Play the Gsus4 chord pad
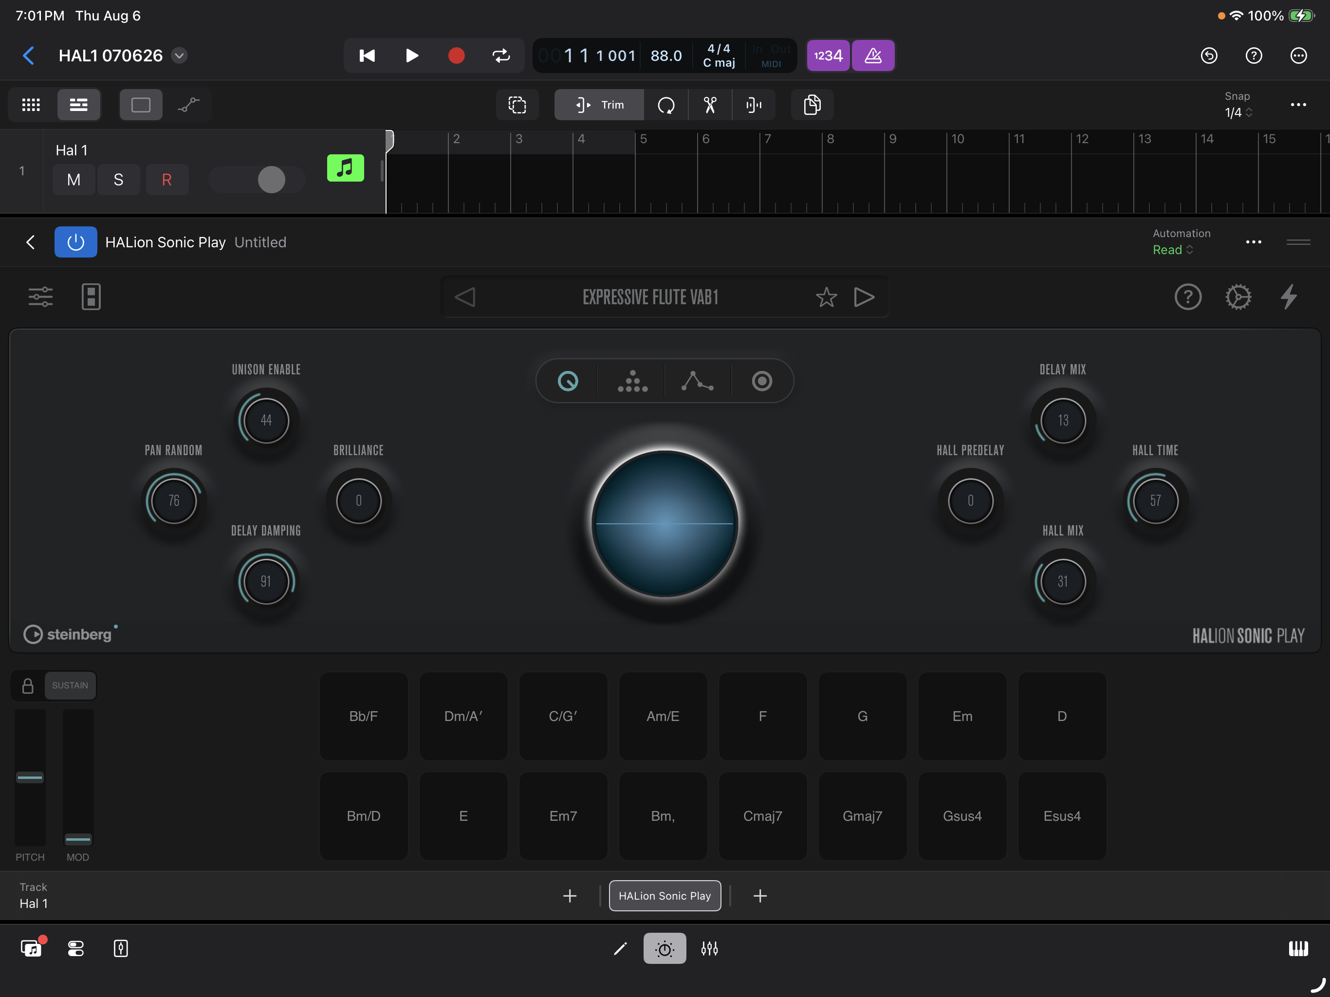The height and width of the screenshot is (997, 1330). [x=962, y=815]
